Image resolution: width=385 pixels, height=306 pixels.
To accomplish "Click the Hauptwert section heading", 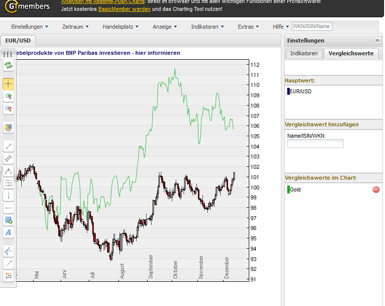I will [x=300, y=80].
